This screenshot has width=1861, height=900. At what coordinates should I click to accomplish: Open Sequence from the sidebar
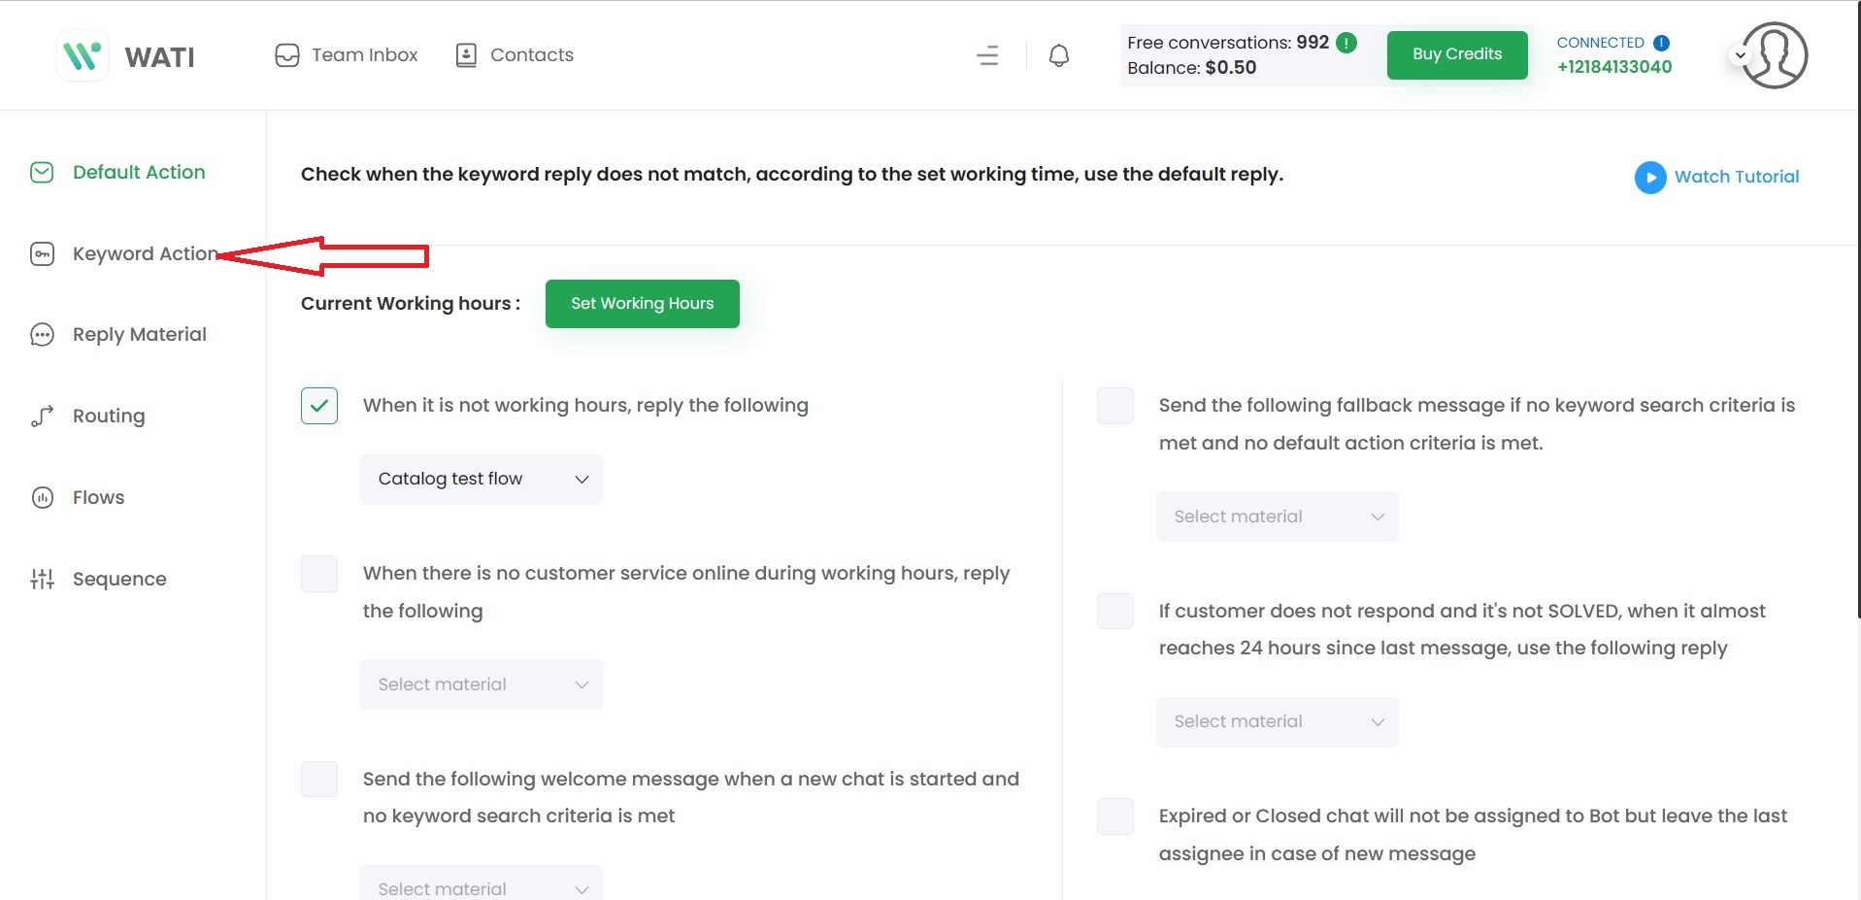pyautogui.click(x=119, y=579)
